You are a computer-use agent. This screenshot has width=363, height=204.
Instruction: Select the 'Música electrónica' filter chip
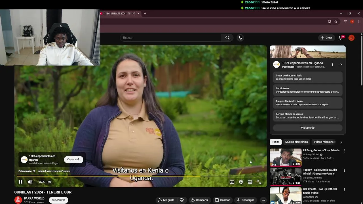(x=296, y=142)
